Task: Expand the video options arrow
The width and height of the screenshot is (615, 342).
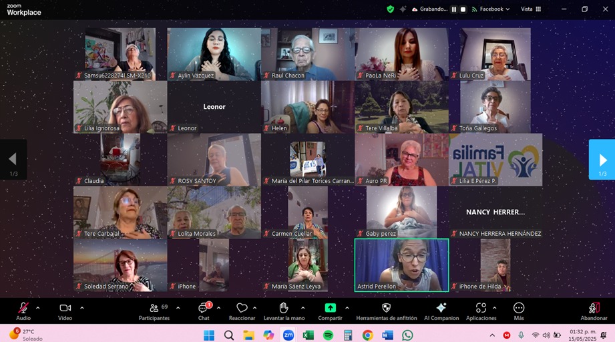Action: click(82, 308)
